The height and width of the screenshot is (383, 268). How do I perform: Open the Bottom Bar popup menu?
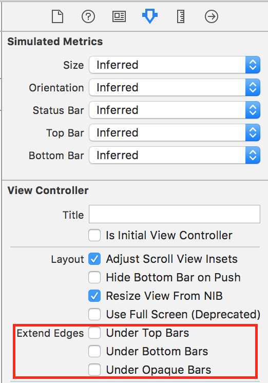tap(175, 155)
